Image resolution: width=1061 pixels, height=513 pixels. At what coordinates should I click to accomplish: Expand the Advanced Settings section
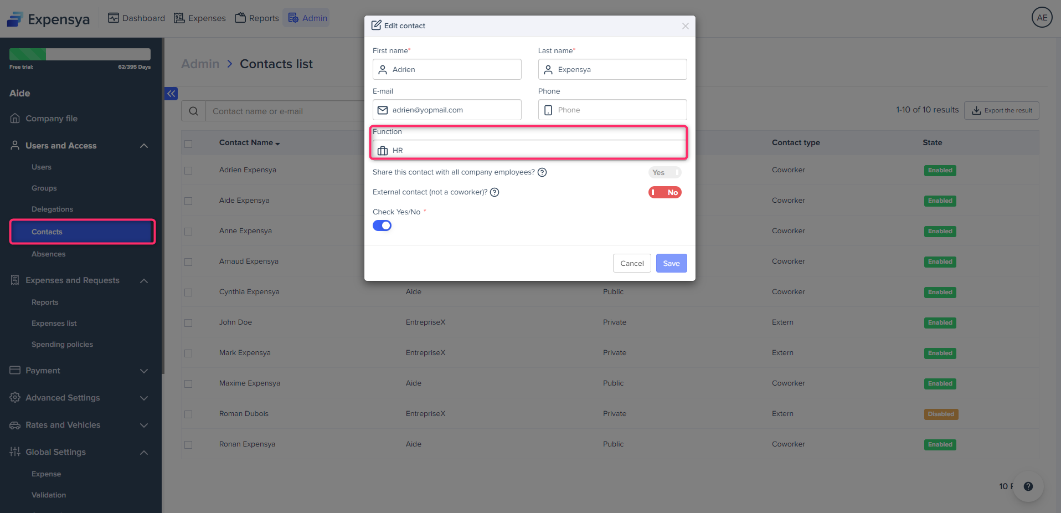(x=144, y=398)
